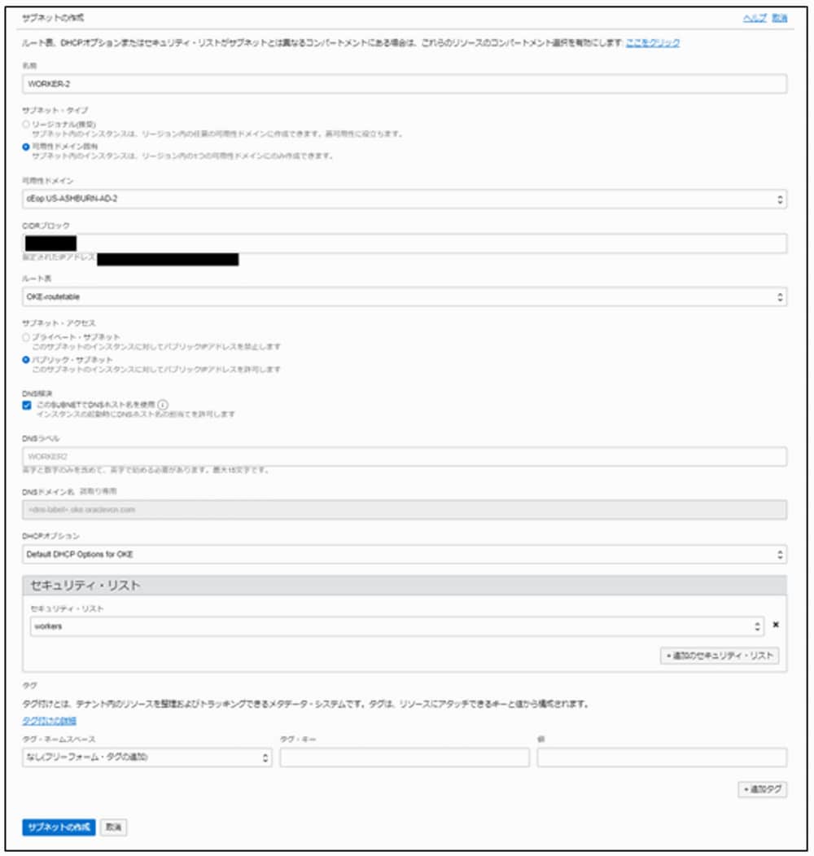Select the 可用性ドメイン固有 radio option

[27, 146]
